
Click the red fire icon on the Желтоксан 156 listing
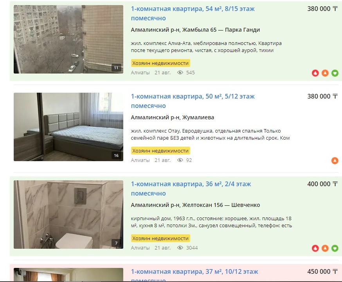[x=315, y=248]
